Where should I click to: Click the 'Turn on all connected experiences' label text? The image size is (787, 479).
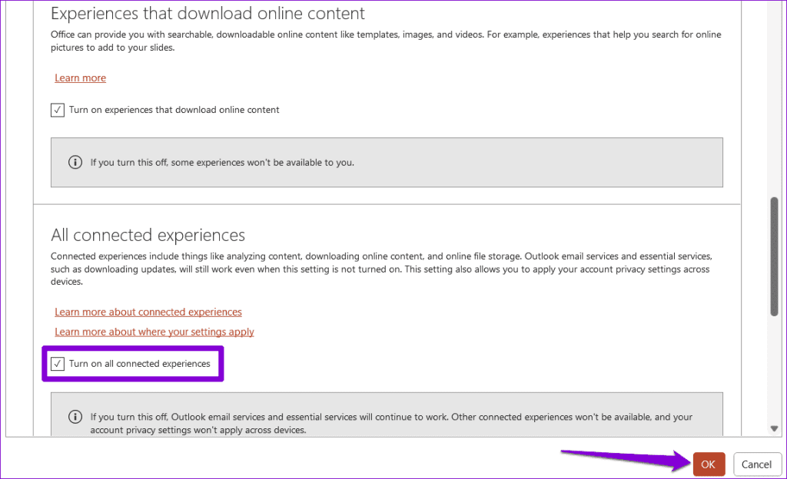point(140,364)
